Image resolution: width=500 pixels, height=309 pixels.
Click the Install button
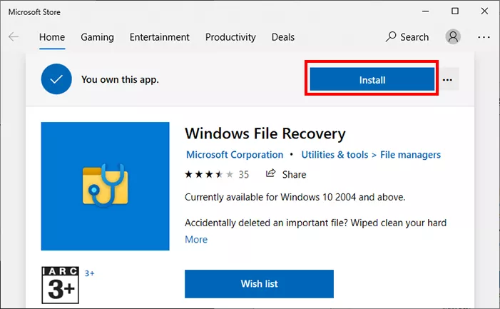[x=372, y=80]
